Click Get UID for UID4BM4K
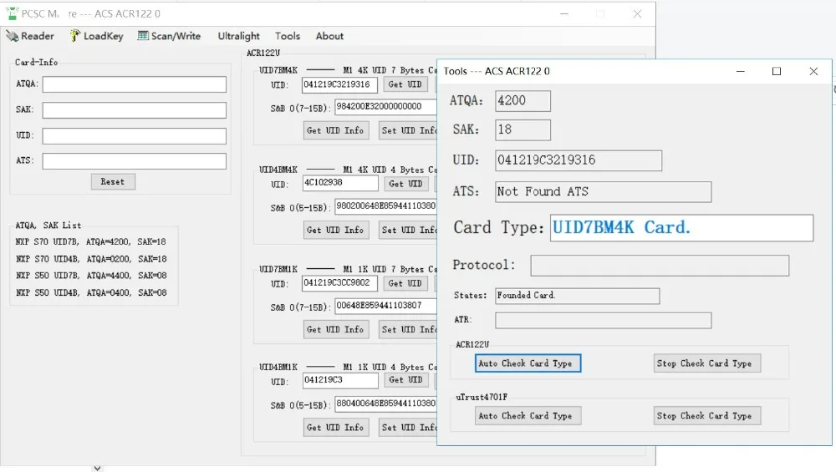This screenshot has height=472, width=836. tap(405, 184)
